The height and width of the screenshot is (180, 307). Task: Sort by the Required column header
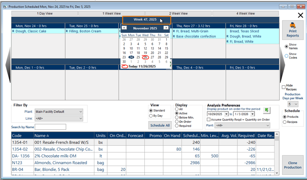(x=247, y=136)
